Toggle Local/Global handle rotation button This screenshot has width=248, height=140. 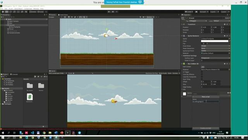(x=40, y=12)
